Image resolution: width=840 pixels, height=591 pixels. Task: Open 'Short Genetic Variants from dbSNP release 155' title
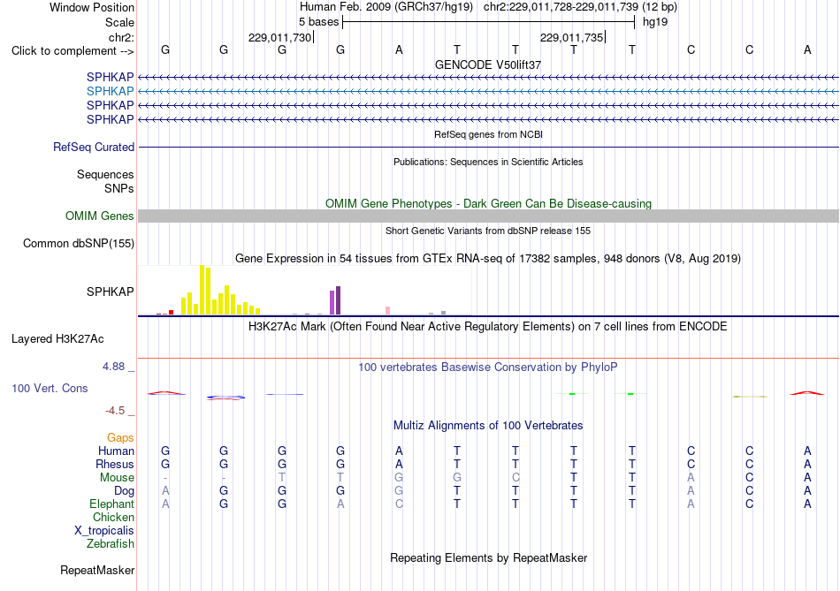[488, 231]
